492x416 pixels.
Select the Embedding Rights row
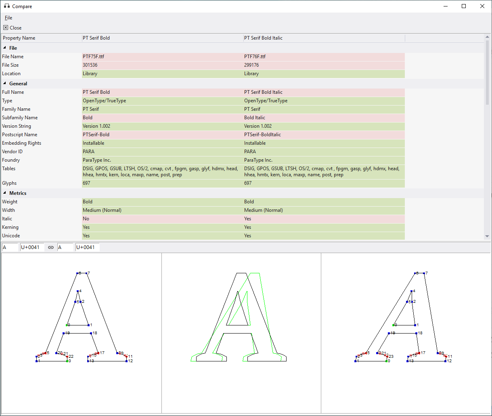[x=40, y=143]
